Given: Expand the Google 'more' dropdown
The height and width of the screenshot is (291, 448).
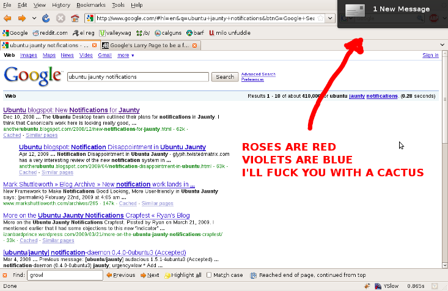Looking at the screenshot, I should click(x=125, y=56).
